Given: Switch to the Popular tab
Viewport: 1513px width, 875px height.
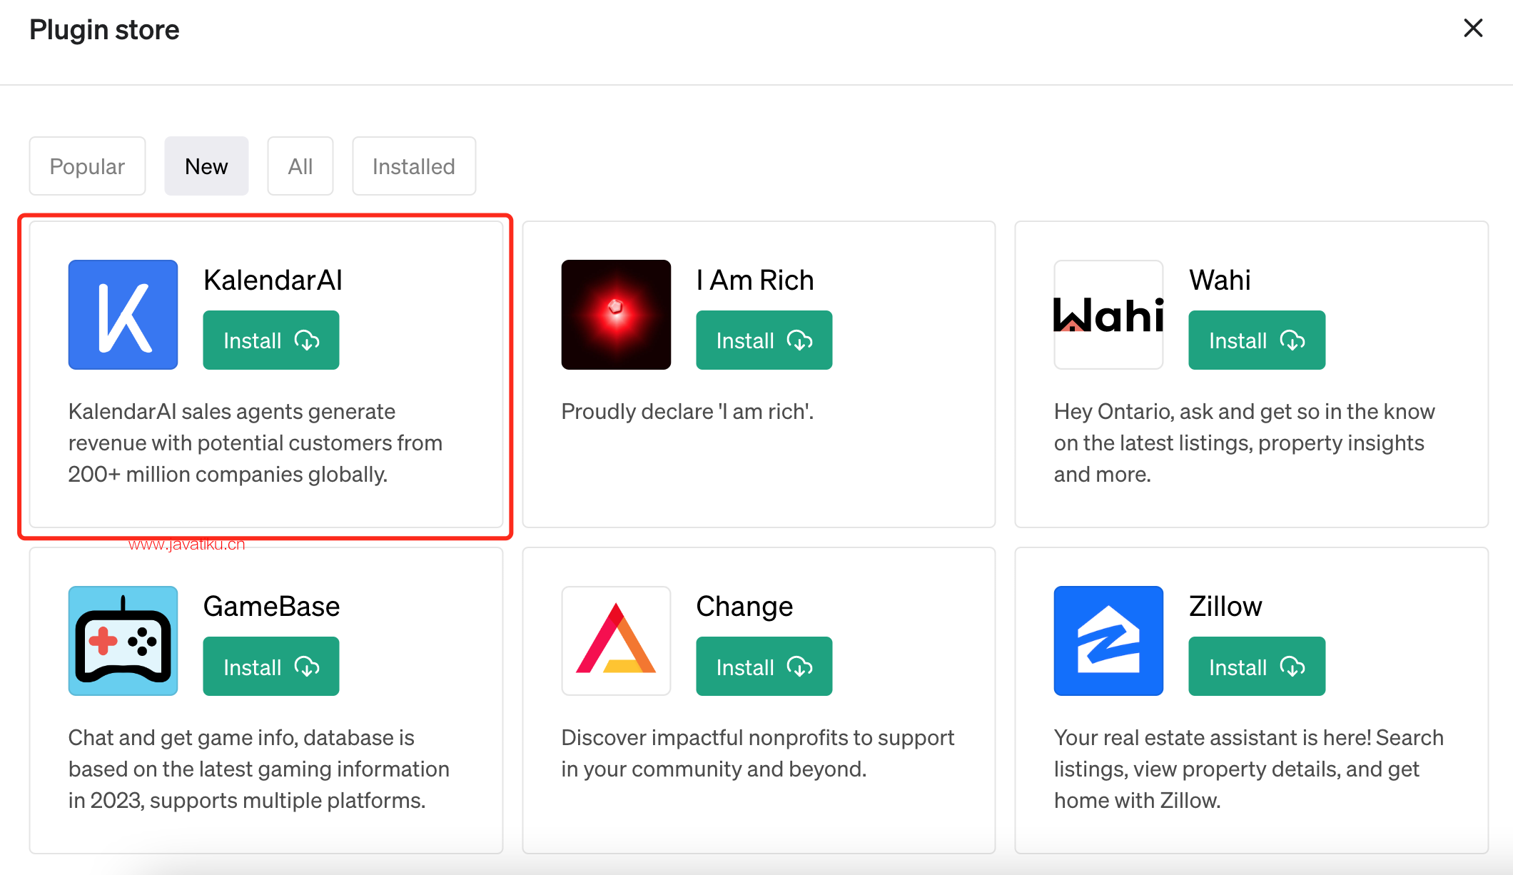Looking at the screenshot, I should click(87, 166).
